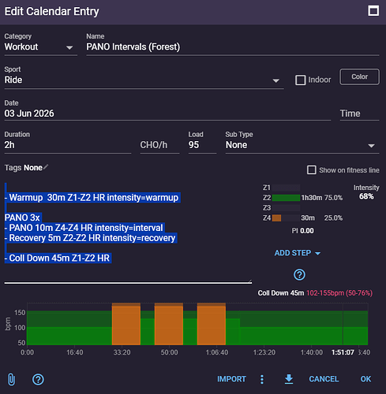This screenshot has width=386, height=394.
Task: Confirm with OK
Action: coord(365,379)
